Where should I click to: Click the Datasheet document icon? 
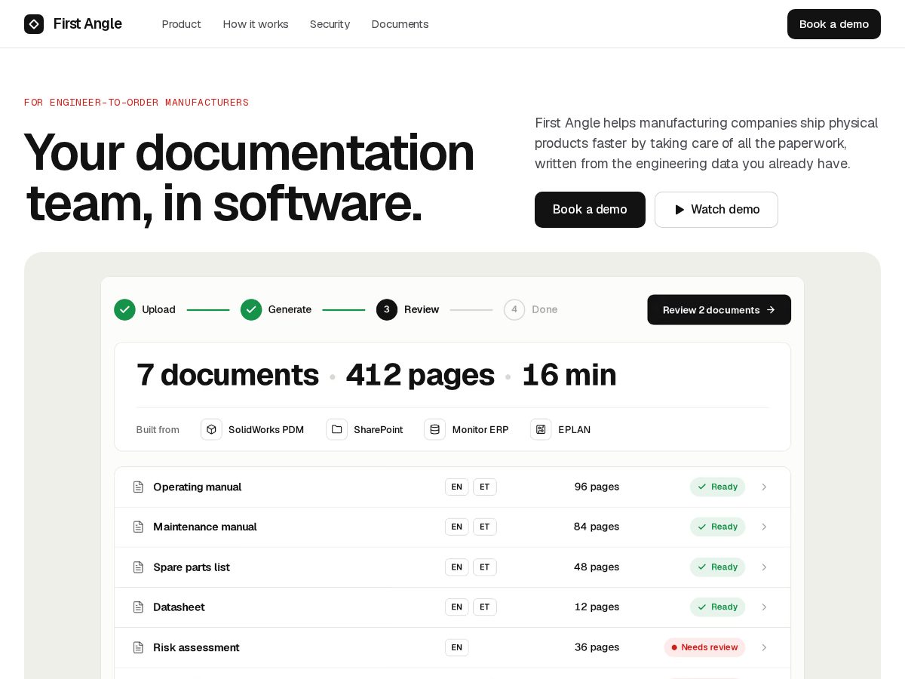[138, 607]
